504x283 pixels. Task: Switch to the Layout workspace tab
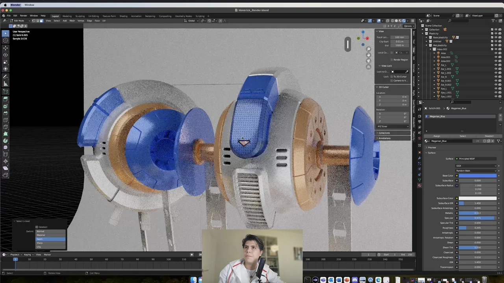click(55, 16)
